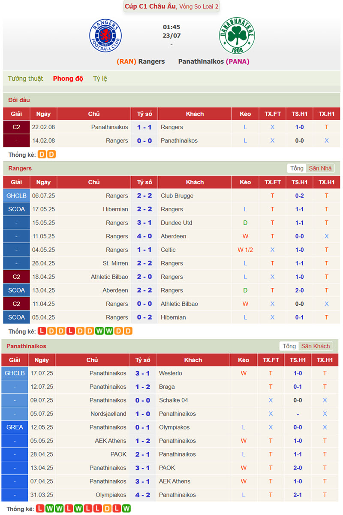Switch to the Phong độ tab
Screen dimensions: 343x515
point(68,79)
